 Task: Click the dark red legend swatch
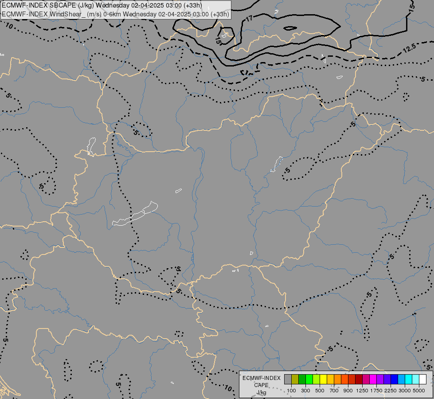pyautogui.click(x=359, y=379)
